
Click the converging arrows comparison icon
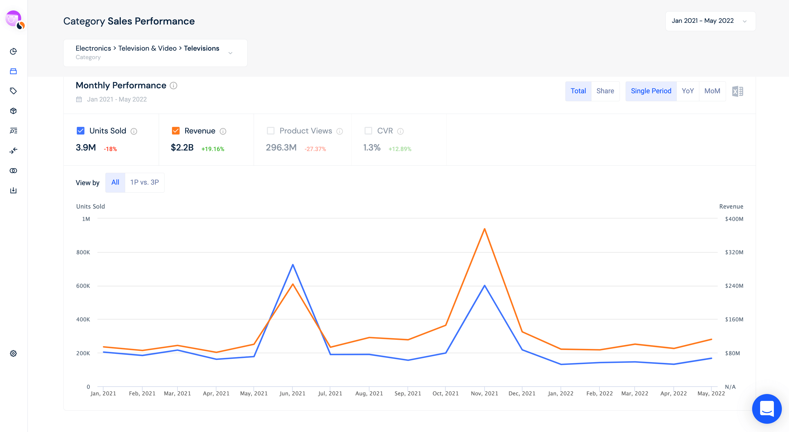13,151
